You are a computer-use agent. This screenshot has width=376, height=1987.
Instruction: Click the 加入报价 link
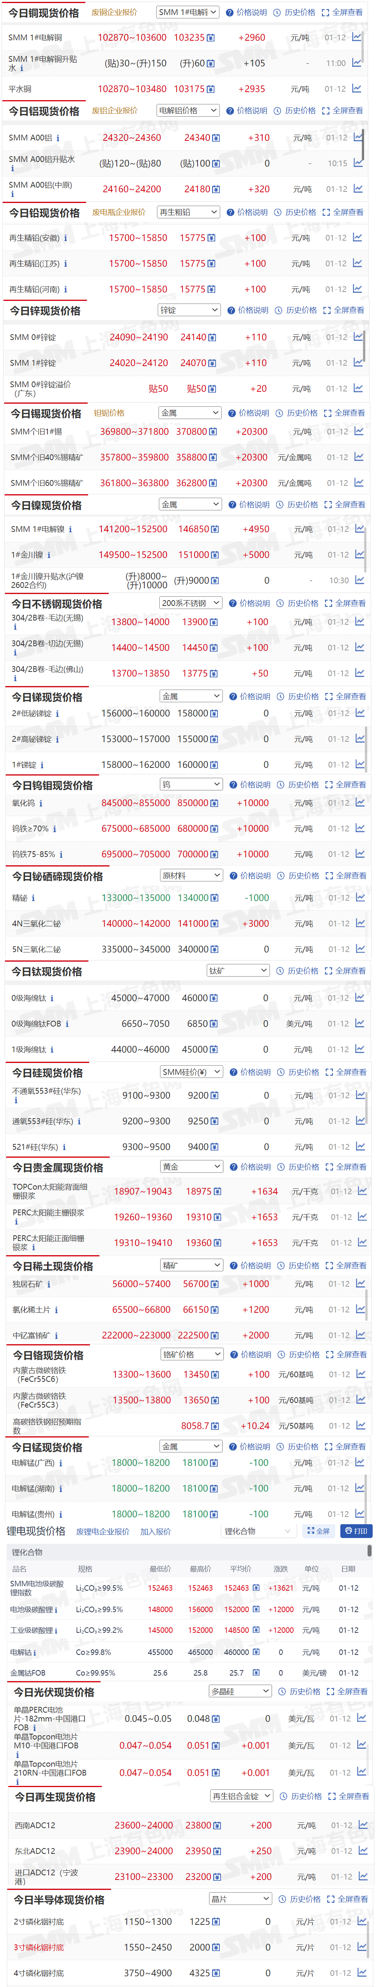[155, 1532]
